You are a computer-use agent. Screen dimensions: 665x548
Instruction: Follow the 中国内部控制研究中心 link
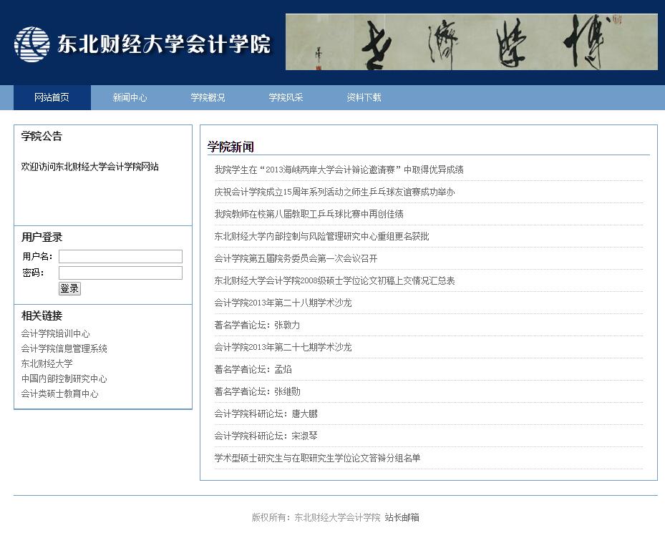[x=64, y=378]
